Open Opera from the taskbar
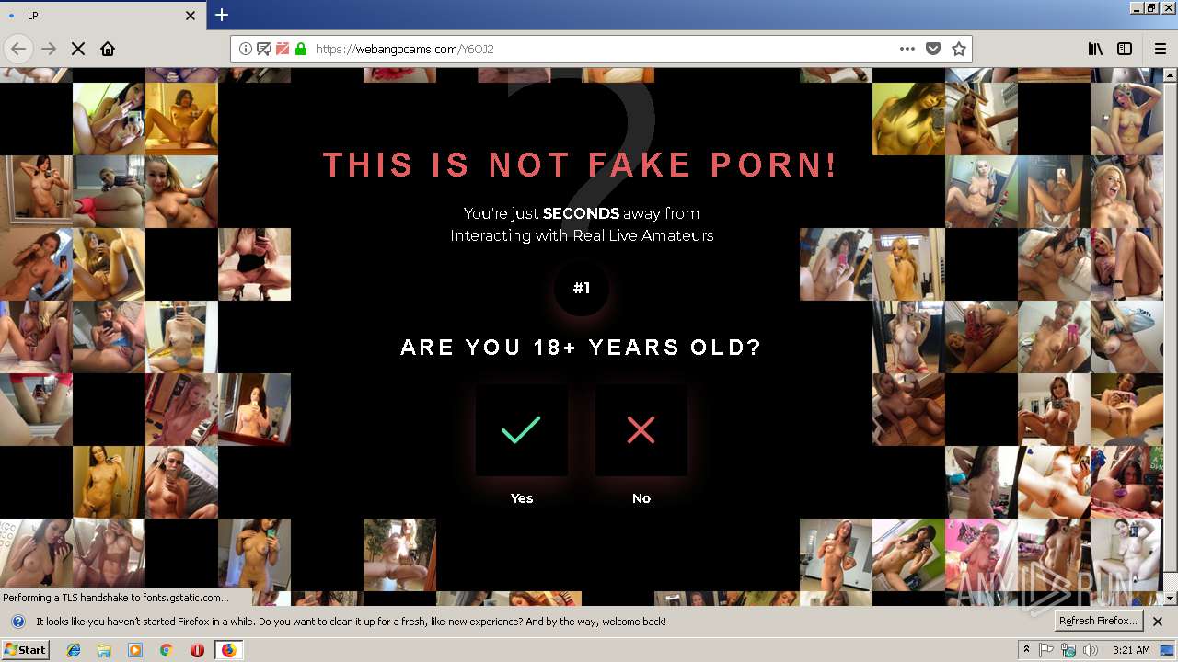The height and width of the screenshot is (662, 1178). click(197, 650)
